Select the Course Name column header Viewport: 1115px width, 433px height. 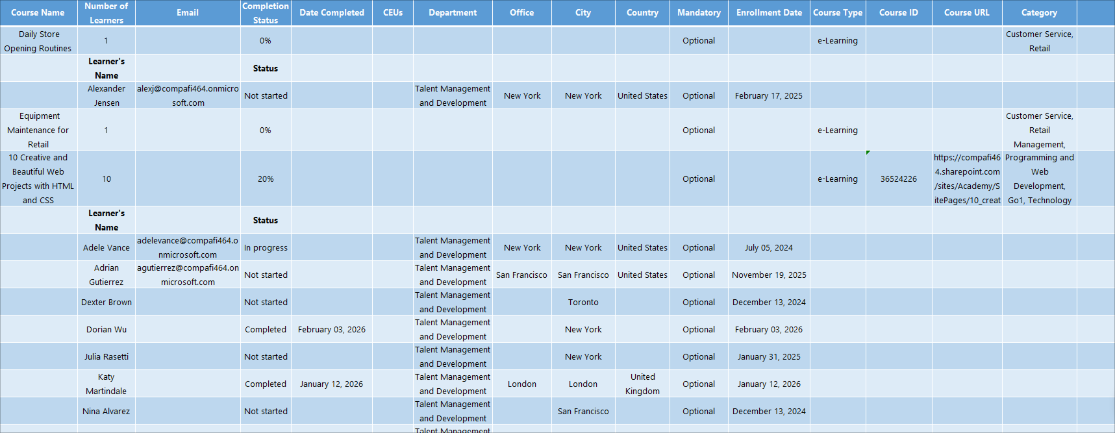[38, 12]
